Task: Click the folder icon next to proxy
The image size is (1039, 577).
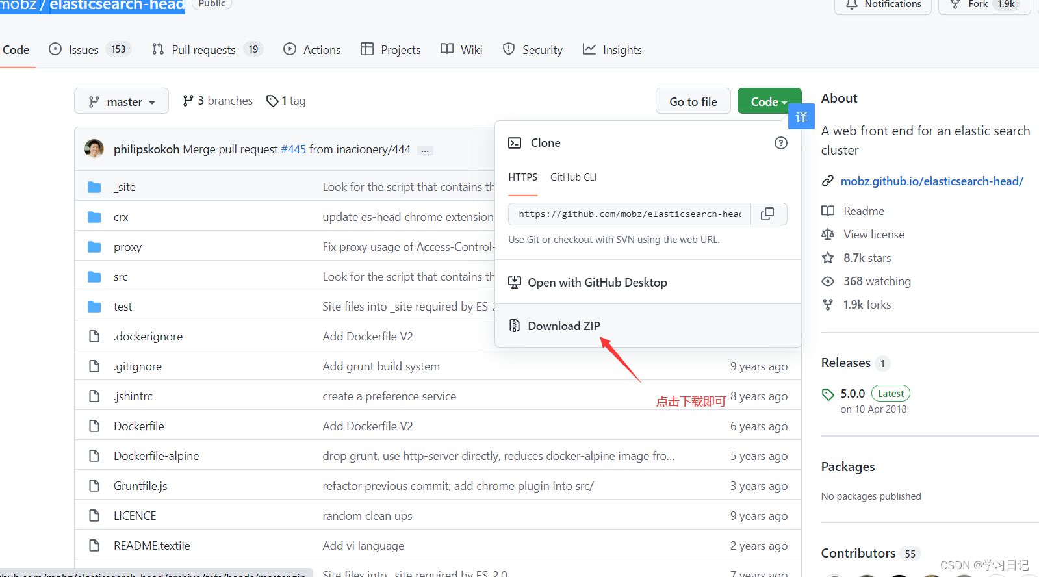Action: [94, 247]
